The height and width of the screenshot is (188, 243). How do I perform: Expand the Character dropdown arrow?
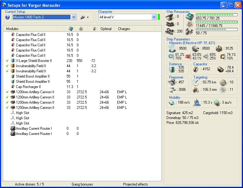tap(154, 17)
